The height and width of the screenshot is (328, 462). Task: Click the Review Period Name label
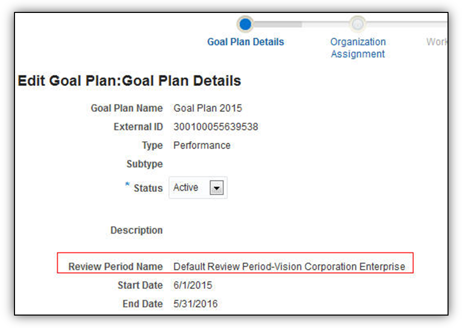point(115,267)
